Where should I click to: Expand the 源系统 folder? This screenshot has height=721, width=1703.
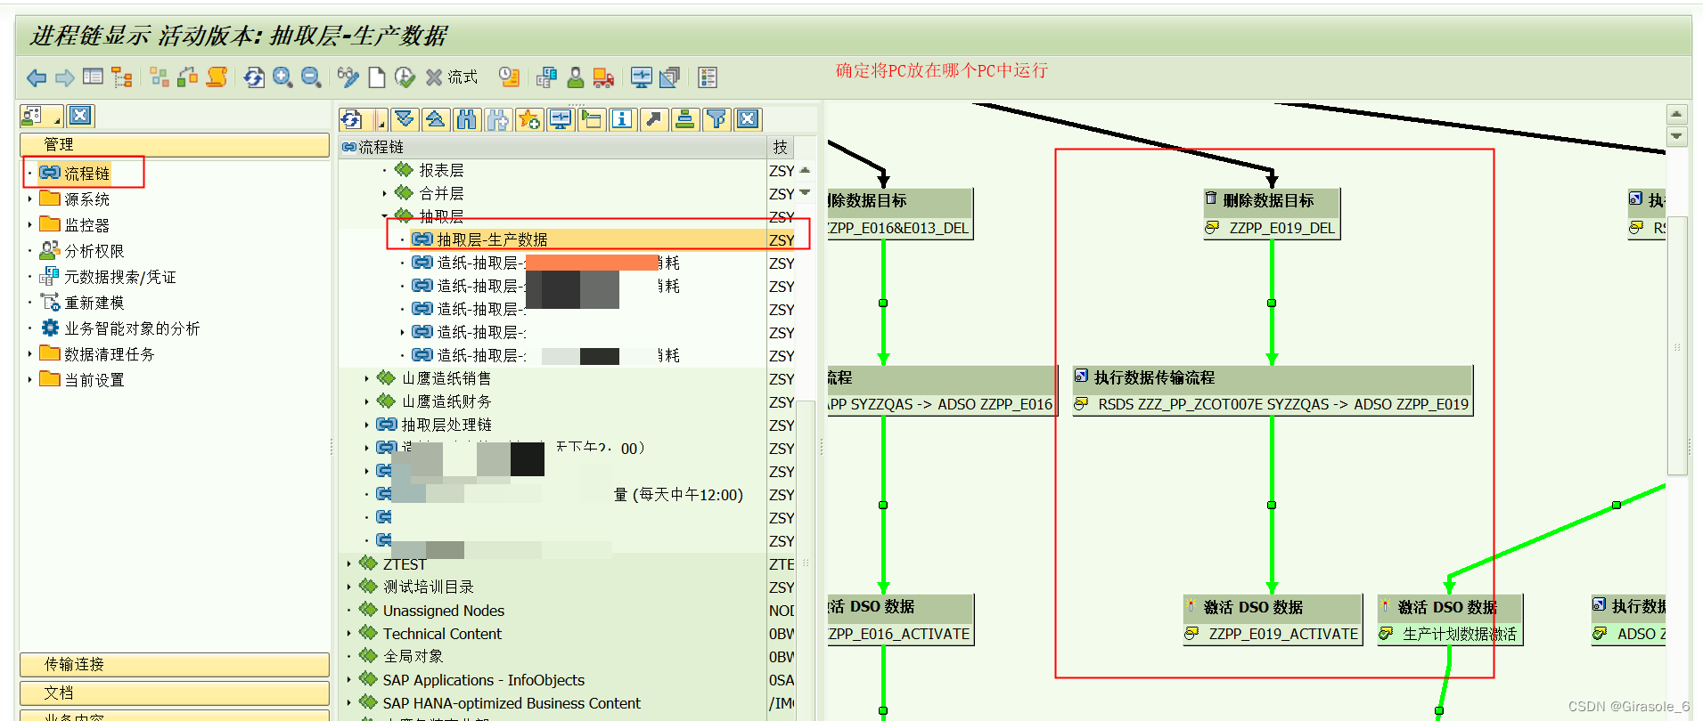(x=30, y=198)
